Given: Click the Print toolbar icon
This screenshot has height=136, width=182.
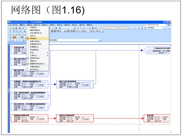Looking at the screenshot, I should [20, 28].
